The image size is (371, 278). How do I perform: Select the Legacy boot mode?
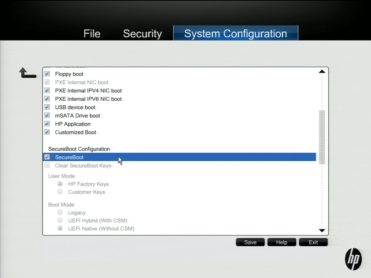60,212
